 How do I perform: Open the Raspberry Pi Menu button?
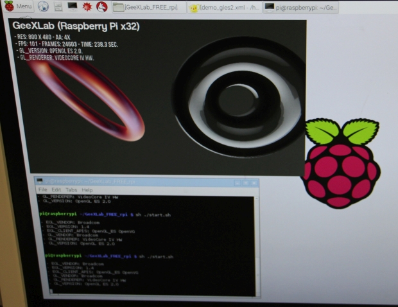click(18, 6)
